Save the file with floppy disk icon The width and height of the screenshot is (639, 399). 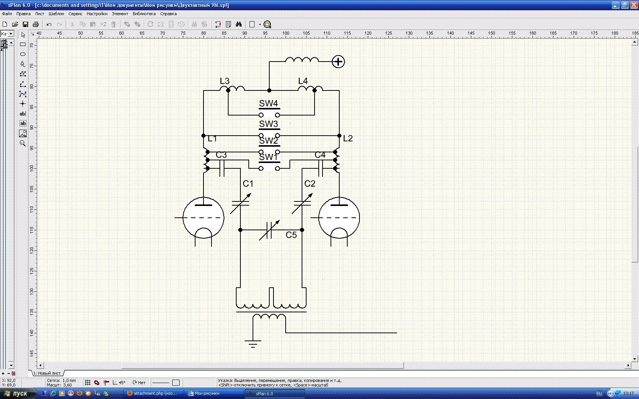click(25, 24)
